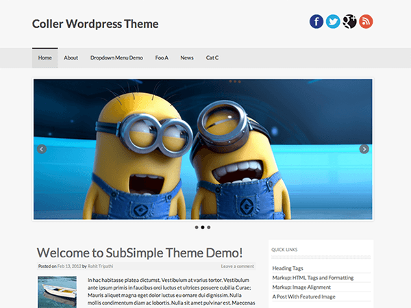Click the Coller Wordpress Theme site title
Image resolution: width=411 pixels, height=308 pixels.
pos(95,24)
